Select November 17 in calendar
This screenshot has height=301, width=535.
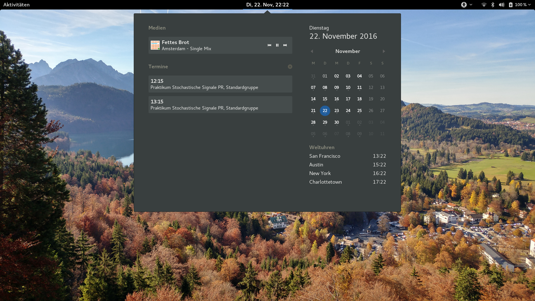pyautogui.click(x=348, y=99)
